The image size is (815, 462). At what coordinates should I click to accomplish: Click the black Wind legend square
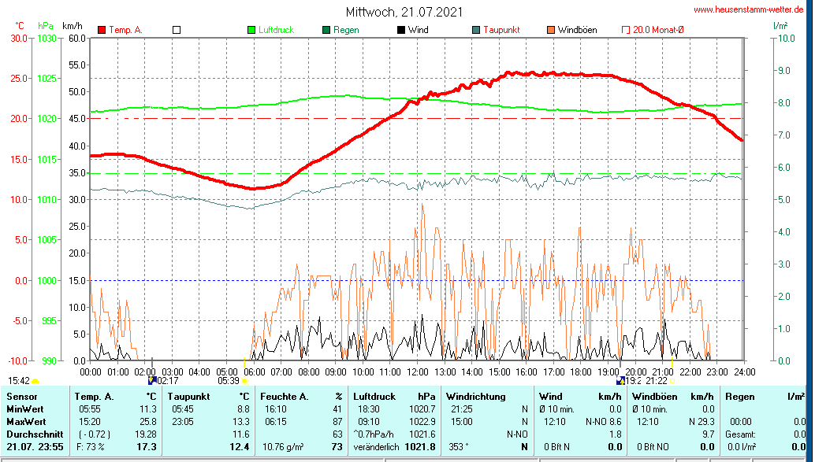click(x=401, y=30)
